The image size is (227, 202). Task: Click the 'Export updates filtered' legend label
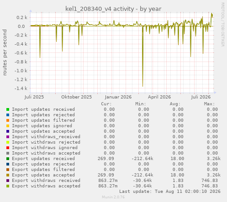click(43, 170)
